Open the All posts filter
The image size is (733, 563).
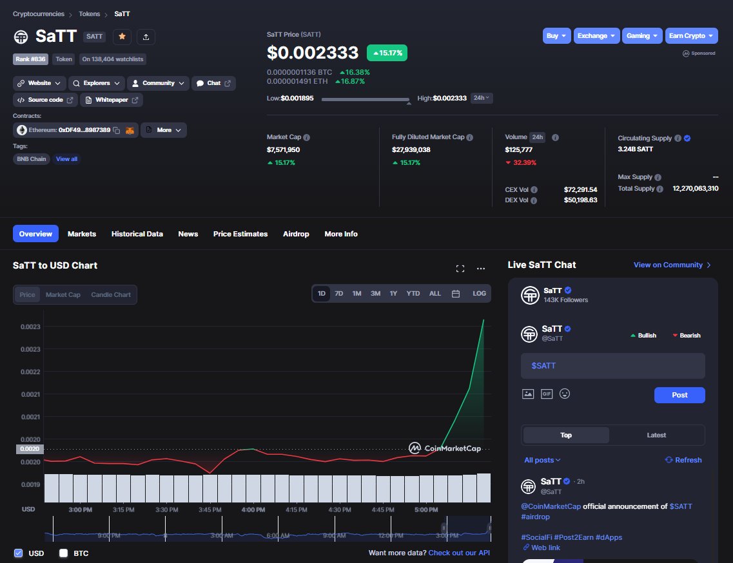[542, 460]
